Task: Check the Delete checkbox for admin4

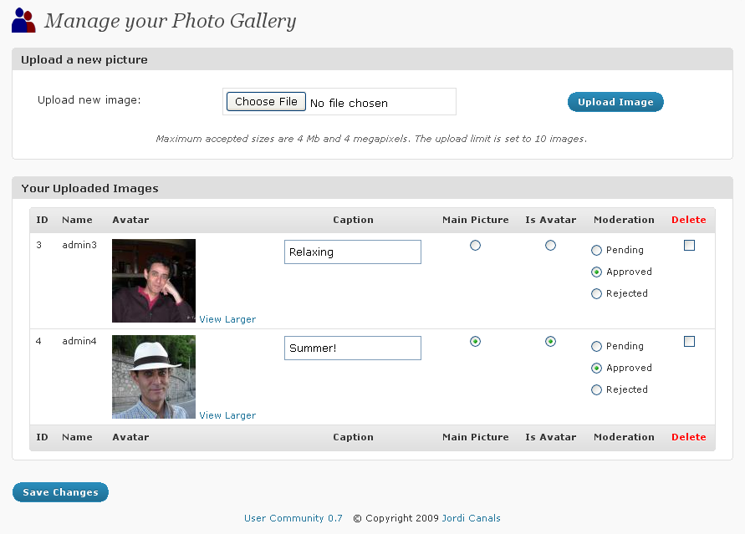Action: [689, 342]
